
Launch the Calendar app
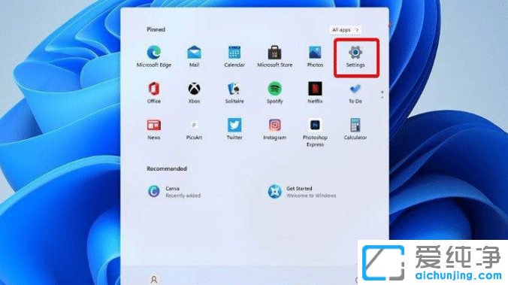pos(234,56)
